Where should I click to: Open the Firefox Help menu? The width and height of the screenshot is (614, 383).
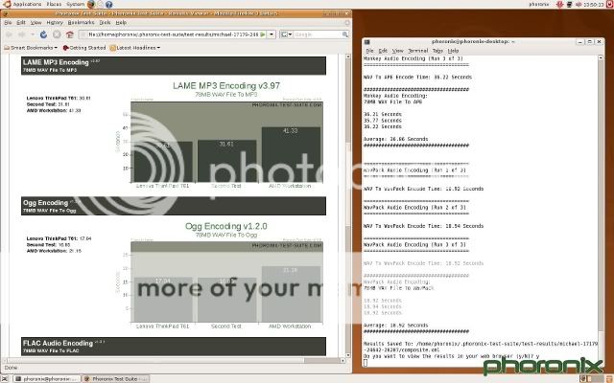point(121,23)
